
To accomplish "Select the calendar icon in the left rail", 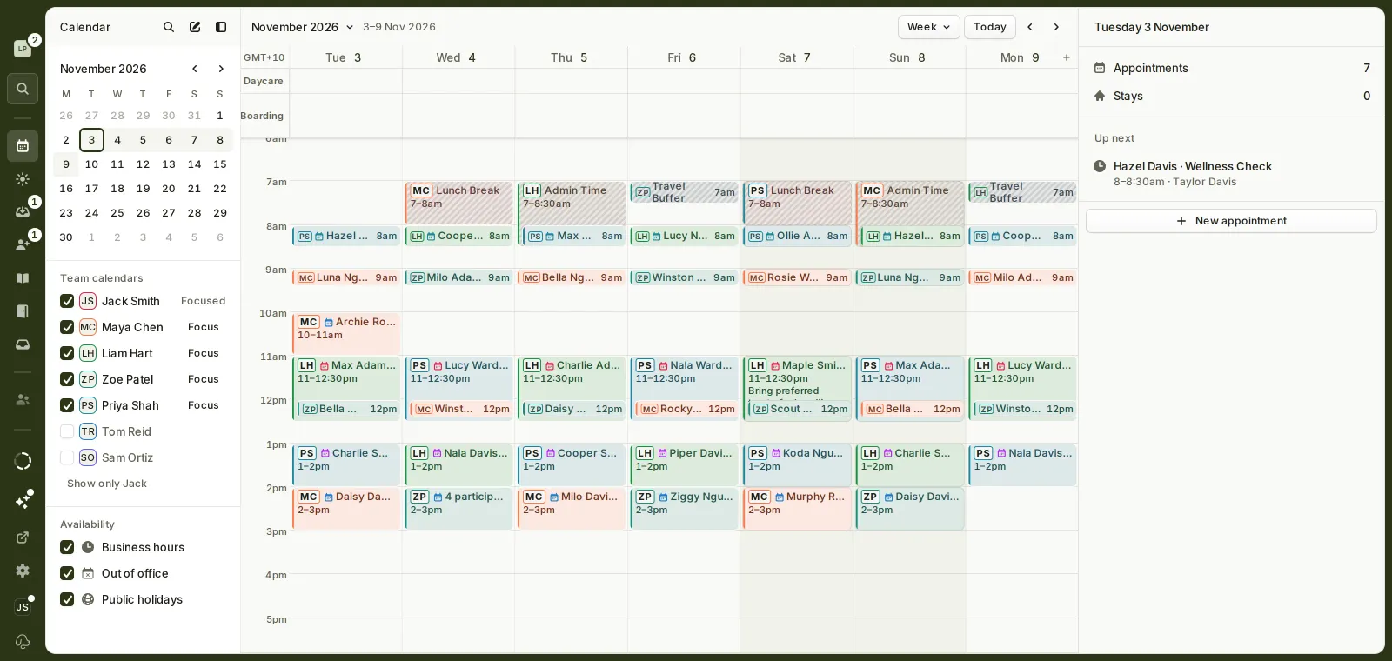I will pos(23,146).
